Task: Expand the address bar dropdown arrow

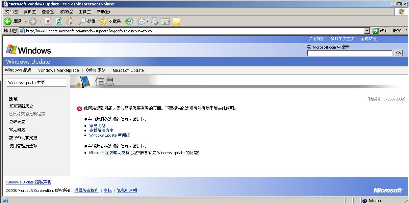Action: [367, 31]
